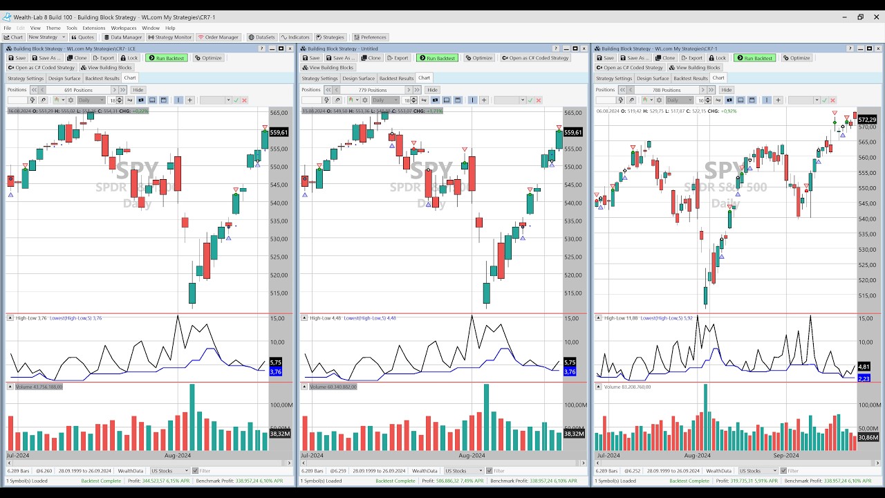Open US Stocks dropdown in CR7-1 window
Screen dimensions: 885x498
[x=758, y=471]
